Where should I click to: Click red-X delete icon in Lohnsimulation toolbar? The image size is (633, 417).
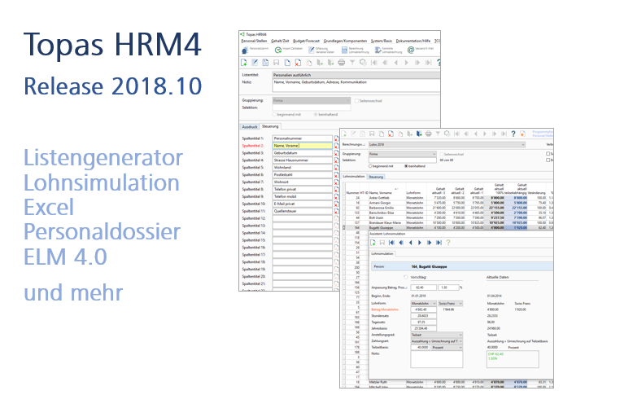click(391, 134)
